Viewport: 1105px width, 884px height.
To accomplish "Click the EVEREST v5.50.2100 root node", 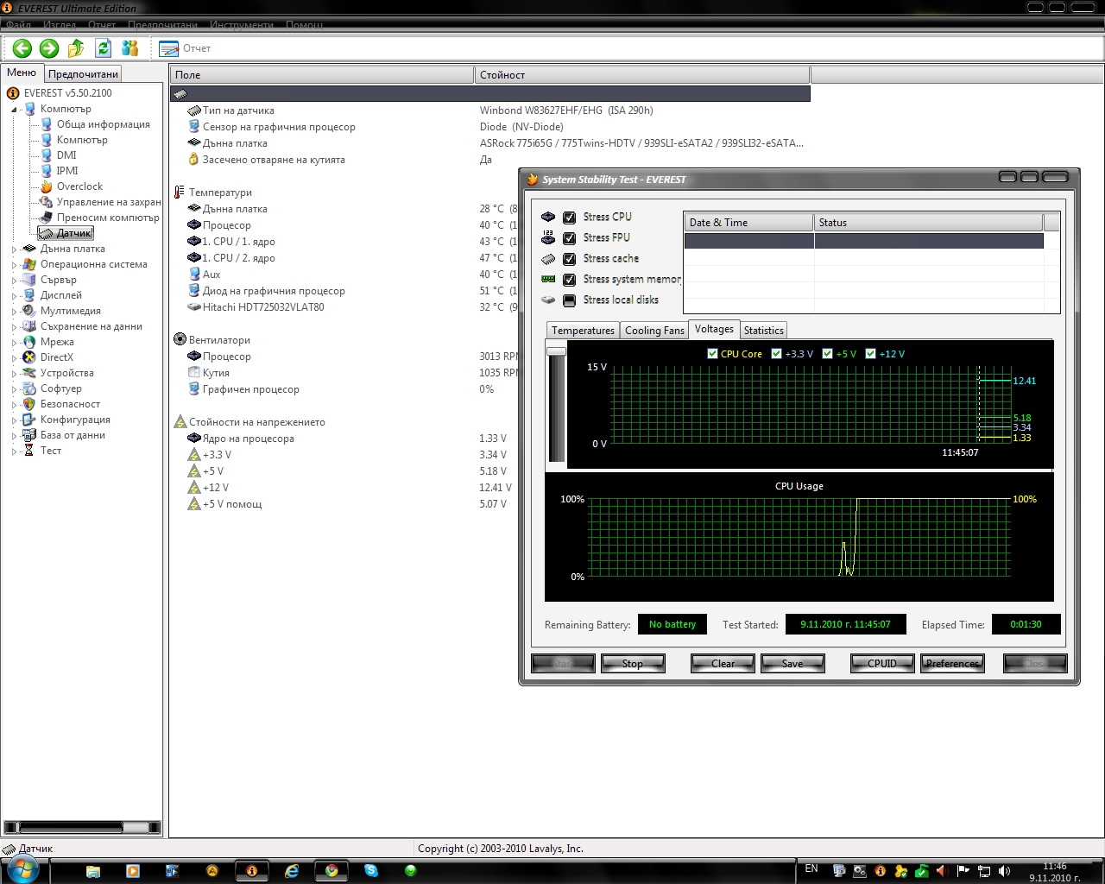I will tap(67, 93).
